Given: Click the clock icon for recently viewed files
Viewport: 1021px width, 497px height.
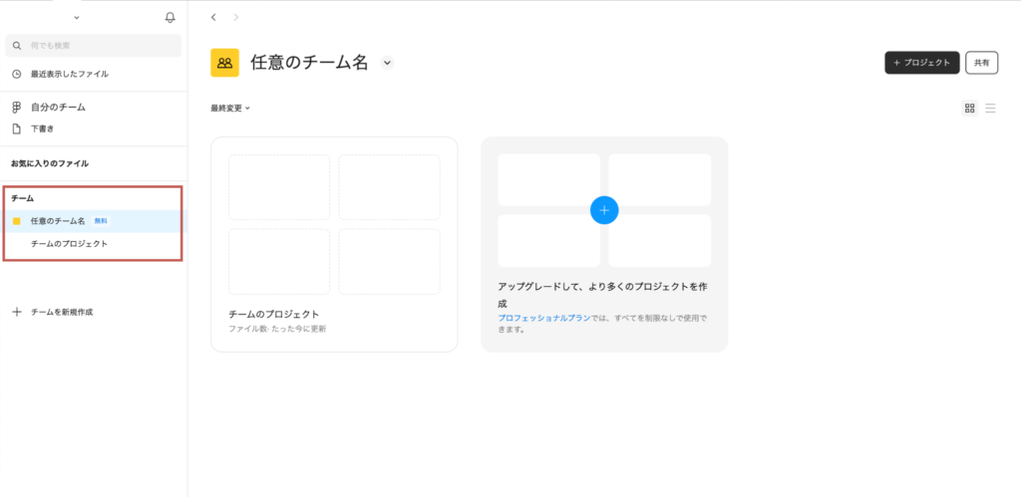Looking at the screenshot, I should (16, 74).
